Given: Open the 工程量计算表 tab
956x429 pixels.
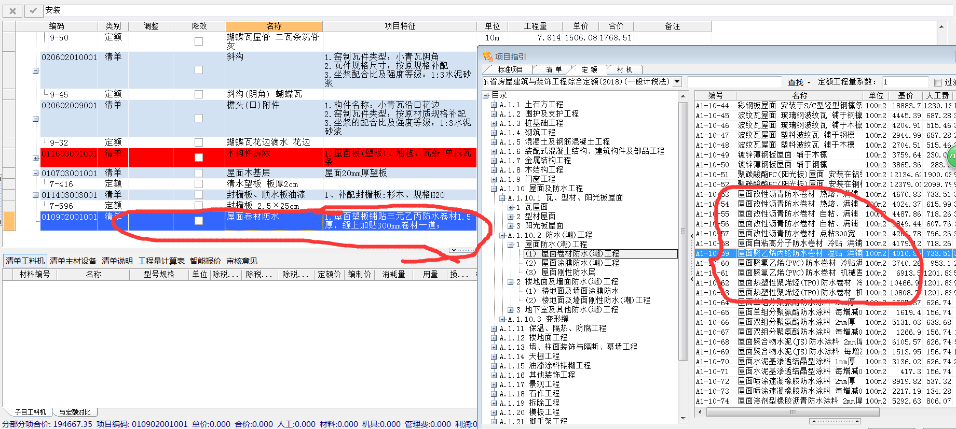Looking at the screenshot, I should 161,261.
